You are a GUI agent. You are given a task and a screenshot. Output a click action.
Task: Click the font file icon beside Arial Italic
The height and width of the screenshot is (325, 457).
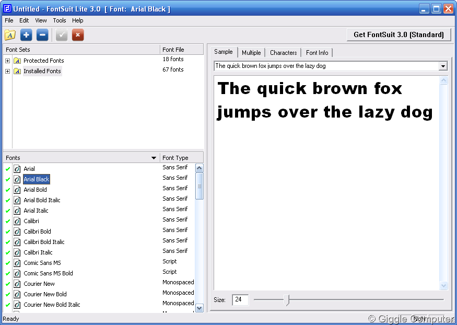click(x=17, y=211)
